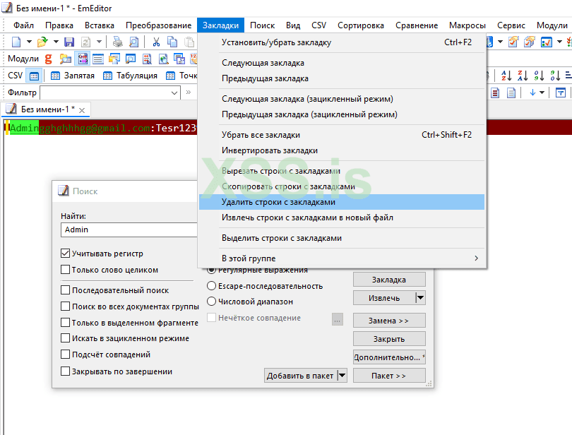The image size is (572, 435).
Task: Click the Cut scissors icon
Action: (x=156, y=42)
